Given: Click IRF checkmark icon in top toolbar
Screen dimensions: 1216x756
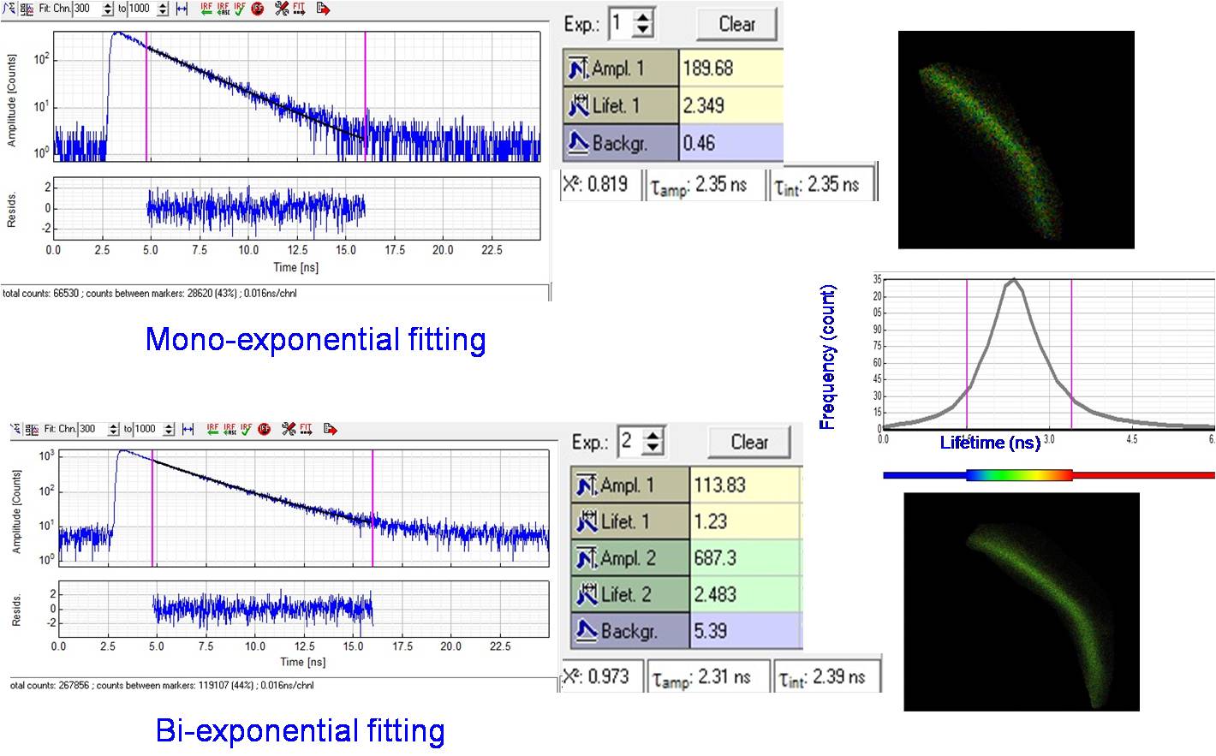Looking at the screenshot, I should (240, 9).
